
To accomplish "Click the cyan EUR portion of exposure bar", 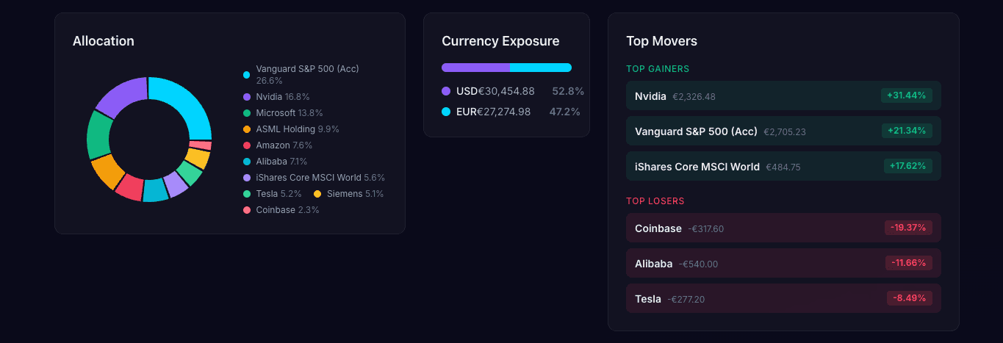I will (541, 68).
